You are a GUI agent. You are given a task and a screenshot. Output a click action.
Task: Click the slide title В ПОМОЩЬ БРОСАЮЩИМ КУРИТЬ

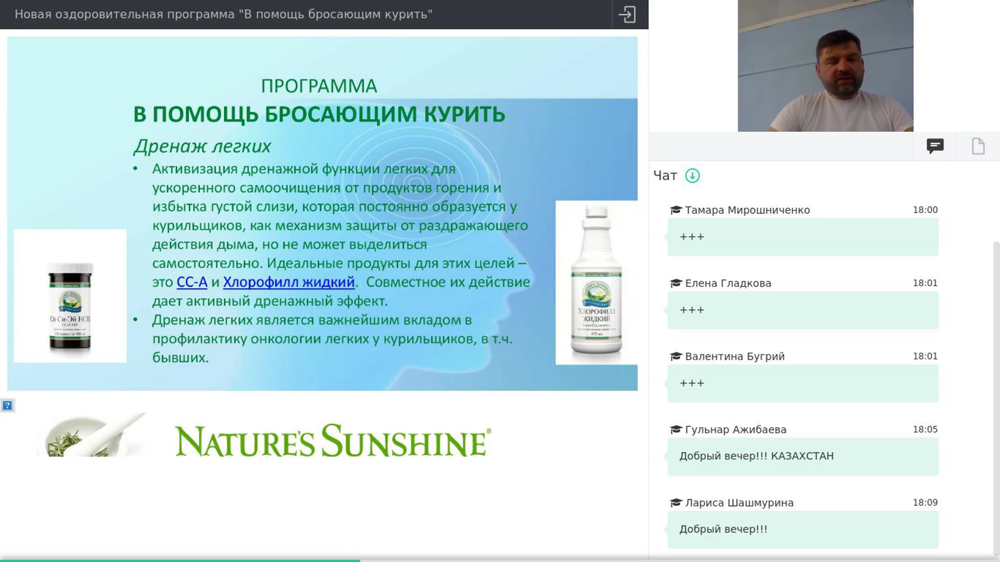click(x=319, y=114)
